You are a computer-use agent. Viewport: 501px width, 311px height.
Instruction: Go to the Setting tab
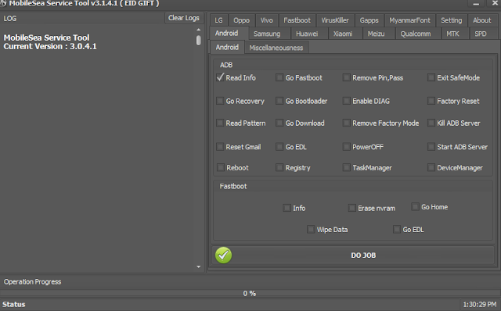452,20
